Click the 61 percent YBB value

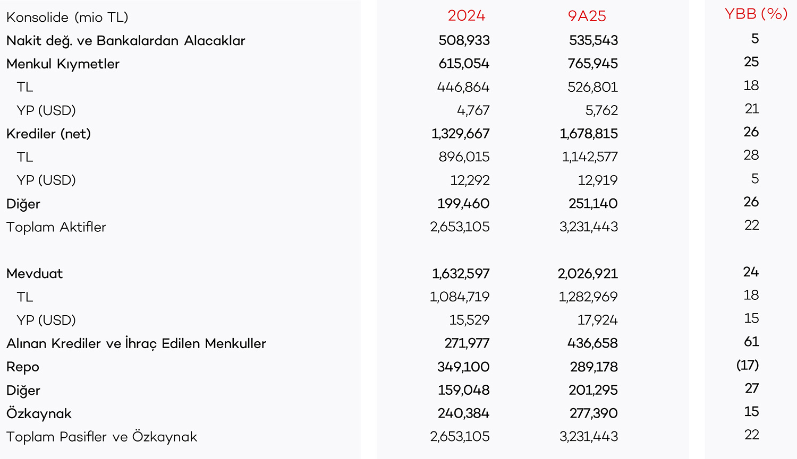pos(751,342)
